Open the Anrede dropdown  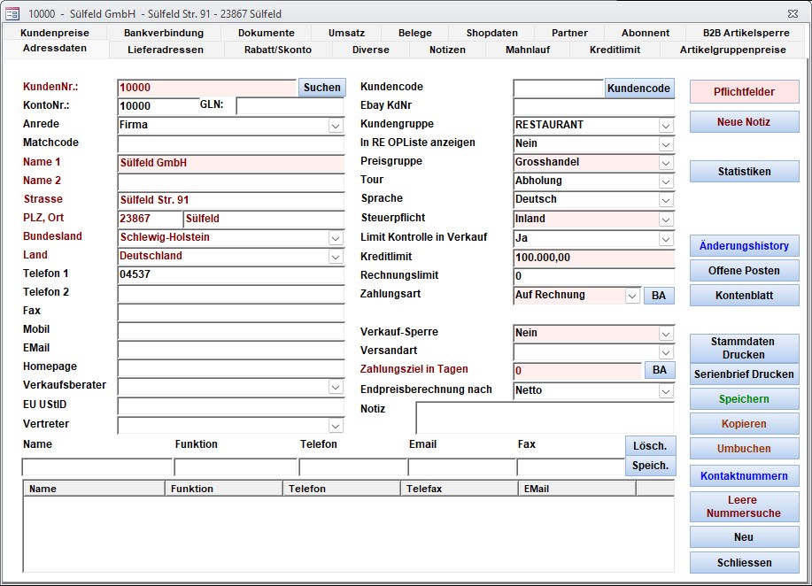(x=336, y=126)
